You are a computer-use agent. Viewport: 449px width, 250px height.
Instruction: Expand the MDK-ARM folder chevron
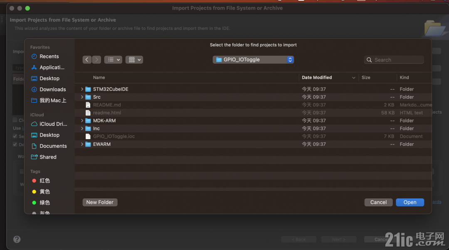click(x=82, y=121)
